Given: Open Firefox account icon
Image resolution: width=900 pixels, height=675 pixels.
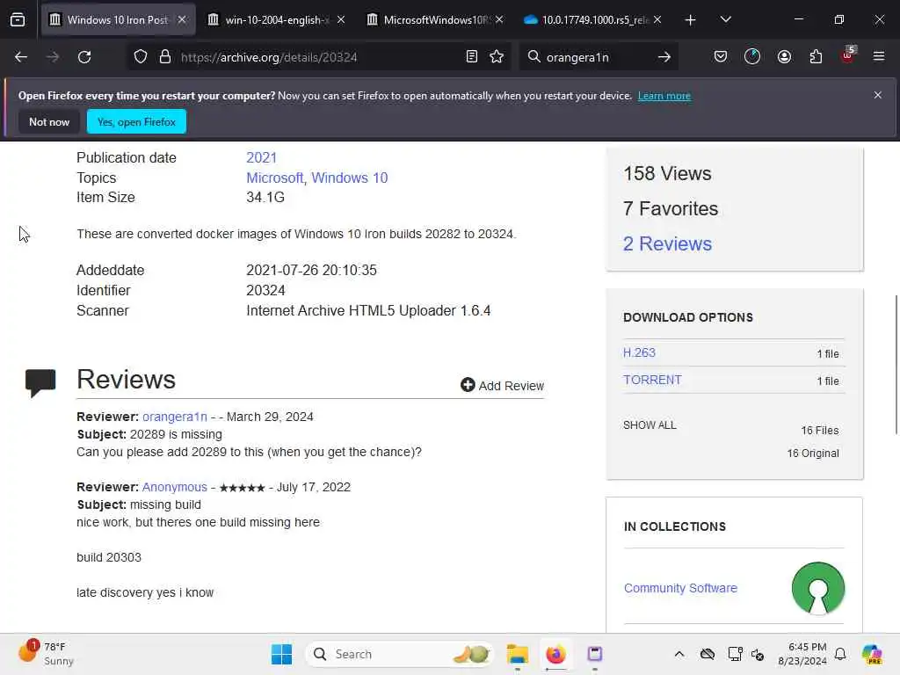Looking at the screenshot, I should [784, 57].
